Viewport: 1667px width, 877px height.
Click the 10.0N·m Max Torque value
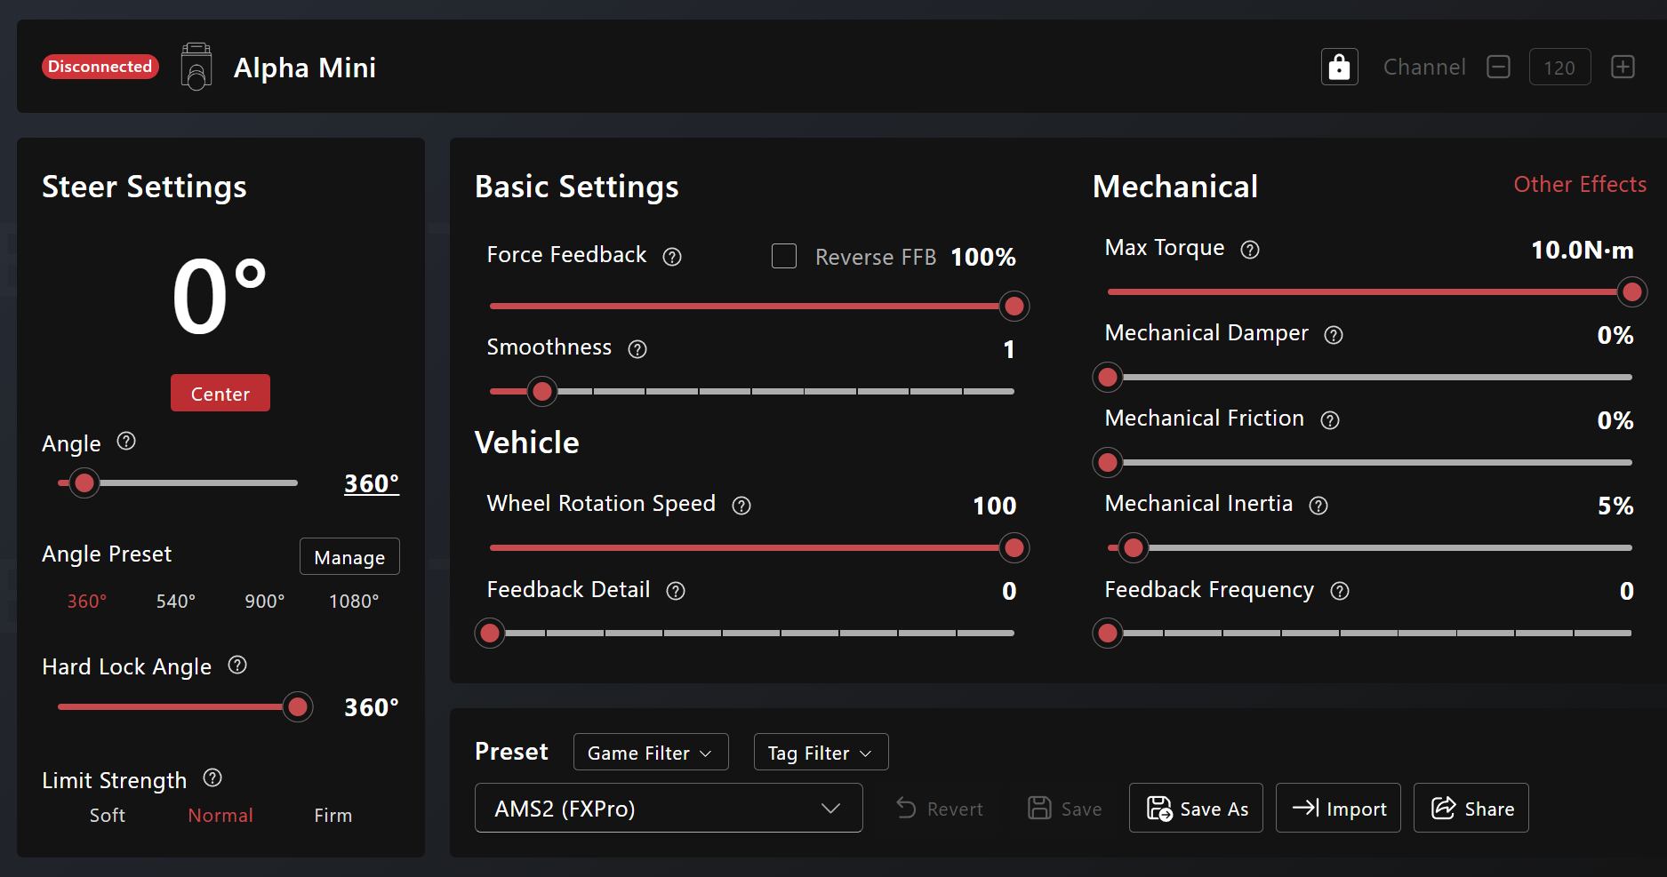click(1582, 250)
